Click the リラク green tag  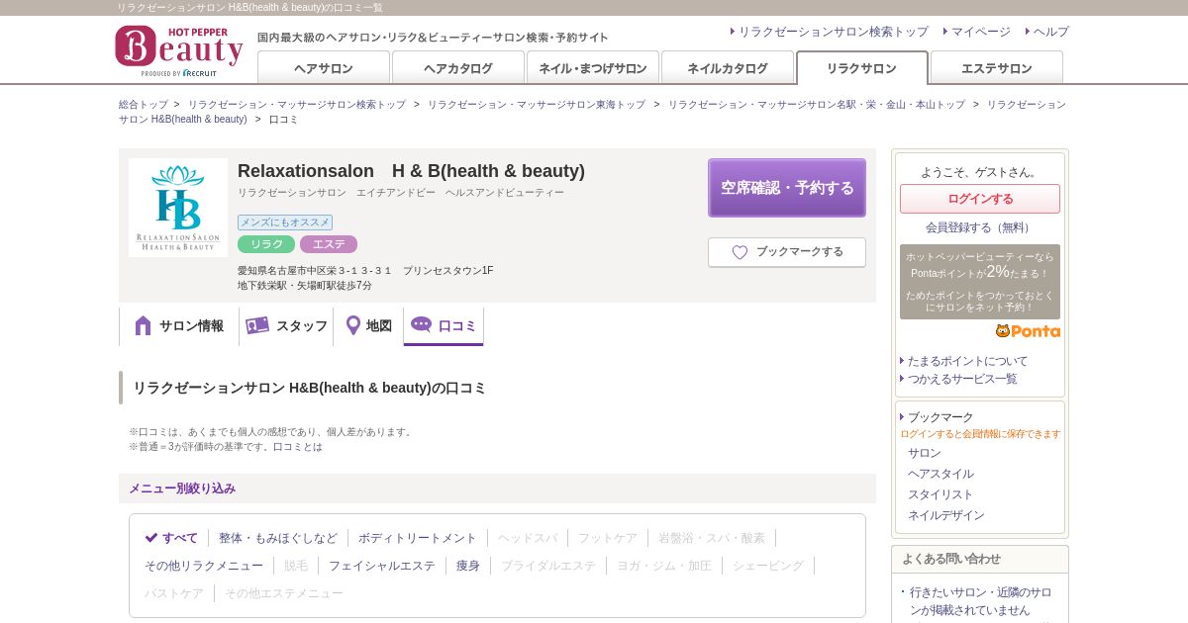click(266, 244)
